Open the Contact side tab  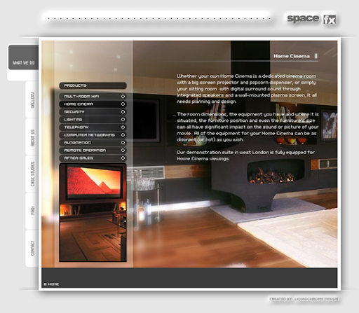(x=32, y=248)
